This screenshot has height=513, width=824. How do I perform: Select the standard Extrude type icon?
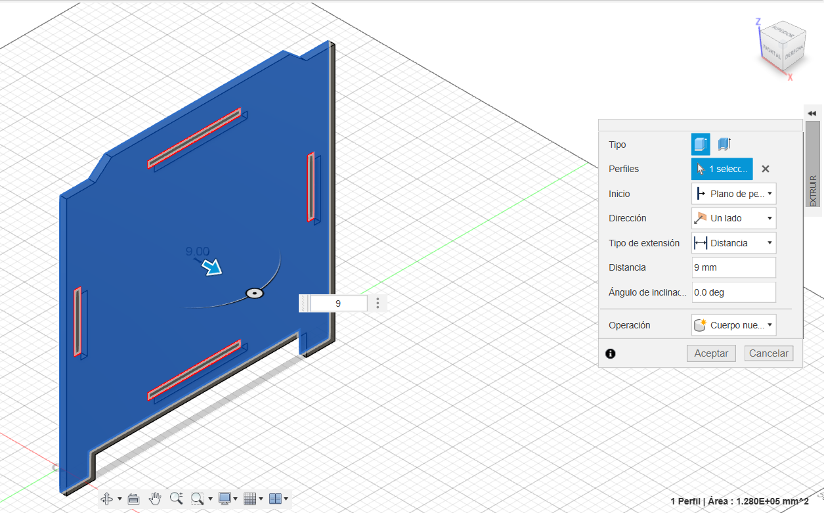point(701,145)
